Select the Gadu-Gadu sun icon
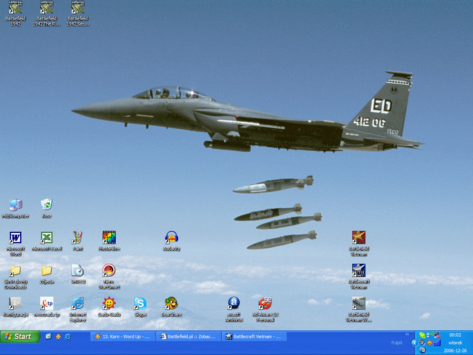 [109, 303]
